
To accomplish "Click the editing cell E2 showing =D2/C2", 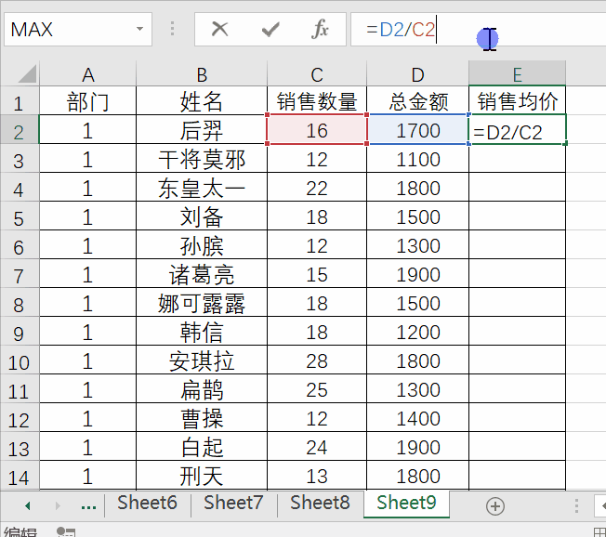I will [517, 131].
